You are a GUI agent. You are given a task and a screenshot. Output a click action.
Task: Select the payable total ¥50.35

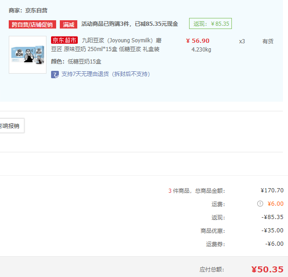(x=267, y=270)
